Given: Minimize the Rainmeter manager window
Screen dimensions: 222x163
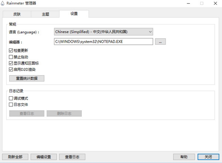Looking at the screenshot, I should tap(188, 3).
